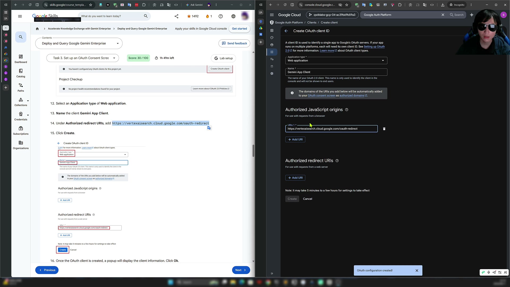
Task: Click the lab page vertical scrollbar
Action: click(x=253, y=151)
